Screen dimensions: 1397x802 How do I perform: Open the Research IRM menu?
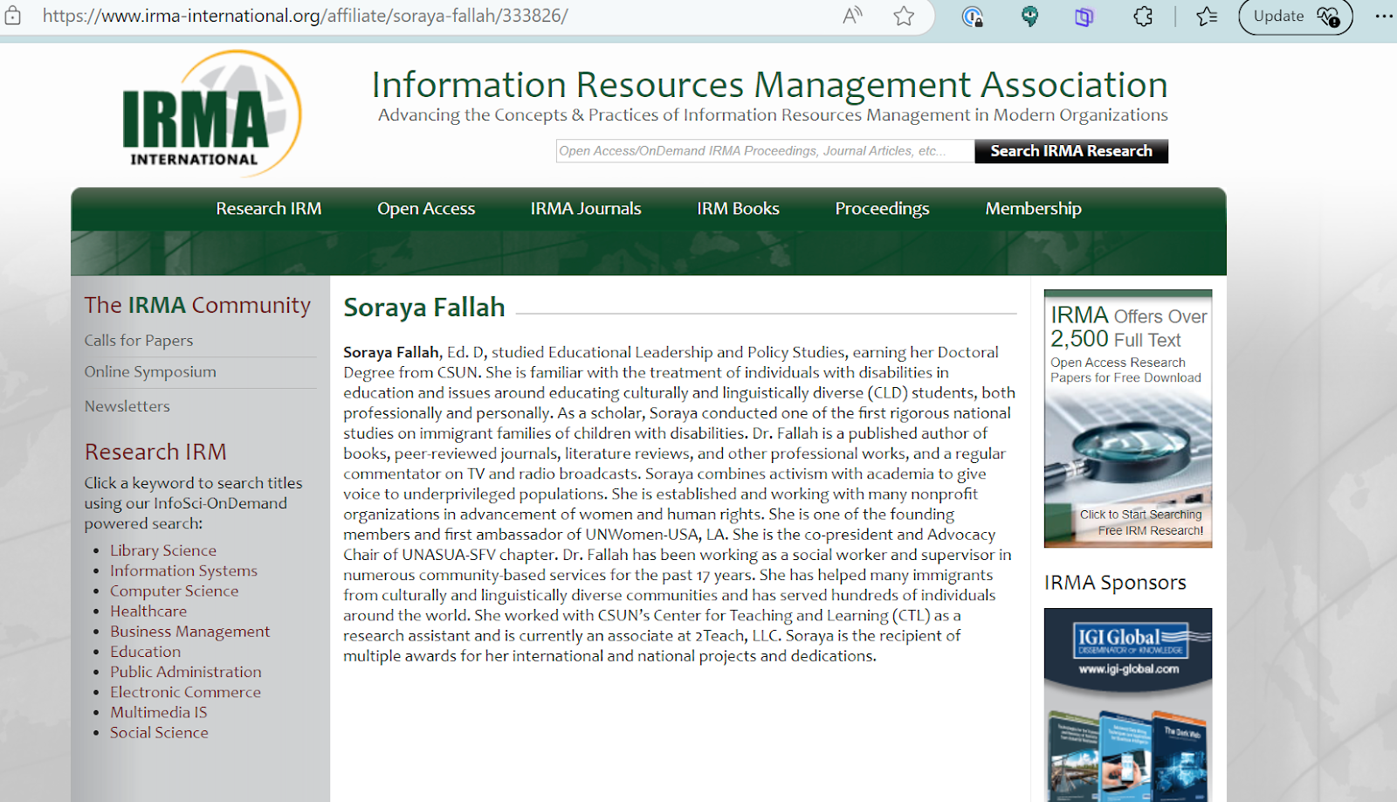269,209
